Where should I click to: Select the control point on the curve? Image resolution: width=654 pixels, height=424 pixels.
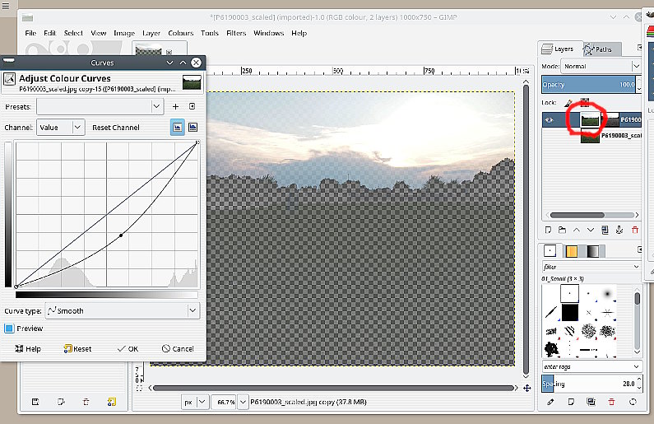tap(121, 235)
